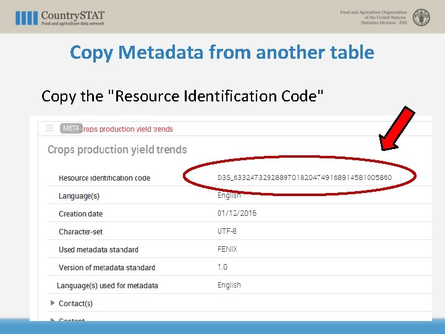The image size is (445, 334).
Task: Click the Creation date label
Action: point(80,214)
